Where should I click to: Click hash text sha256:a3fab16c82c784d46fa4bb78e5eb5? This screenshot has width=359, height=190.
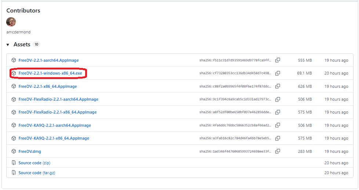click(x=235, y=138)
